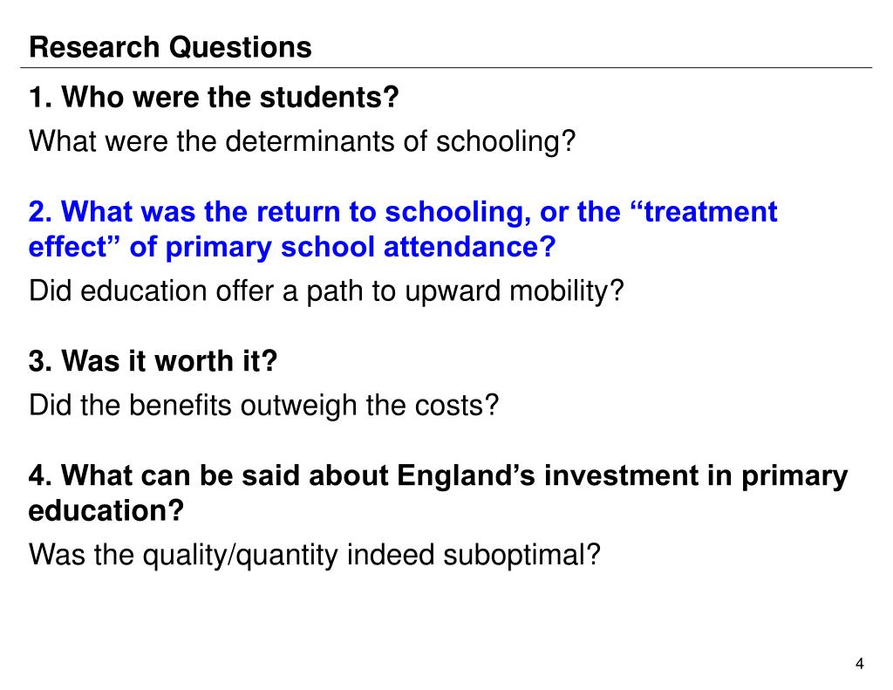Click heading '3. Was it worth it?'
Image resolution: width=893 pixels, height=690 pixels.
[x=153, y=361]
